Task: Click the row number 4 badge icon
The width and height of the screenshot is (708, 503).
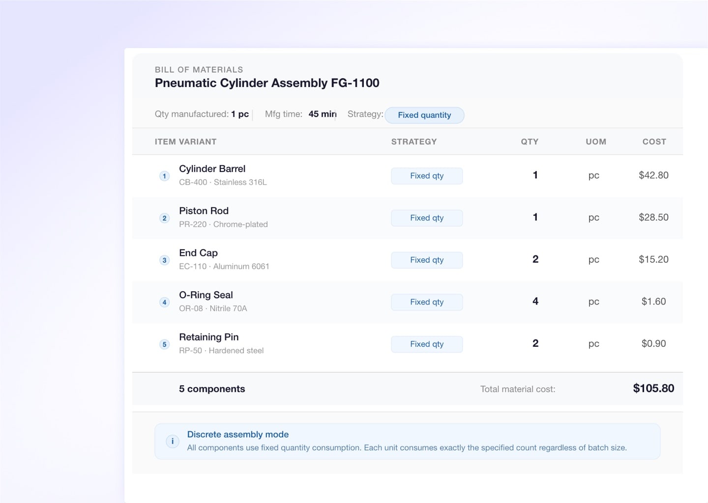Action: point(165,302)
